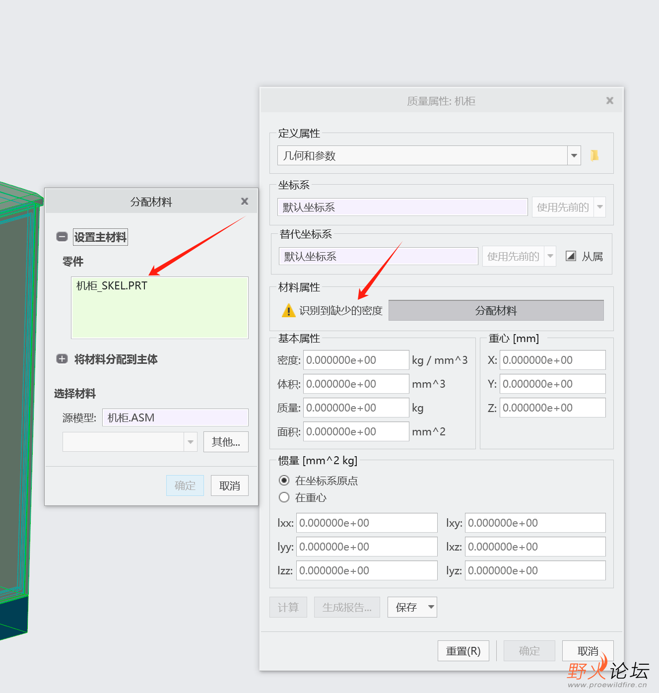Click the 其他... button
Image resolution: width=659 pixels, height=693 pixels.
point(226,442)
